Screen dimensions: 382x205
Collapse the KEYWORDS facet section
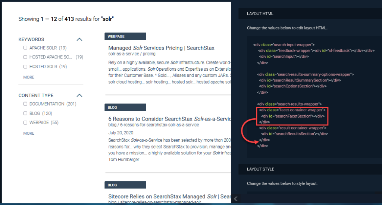pyautogui.click(x=79, y=39)
